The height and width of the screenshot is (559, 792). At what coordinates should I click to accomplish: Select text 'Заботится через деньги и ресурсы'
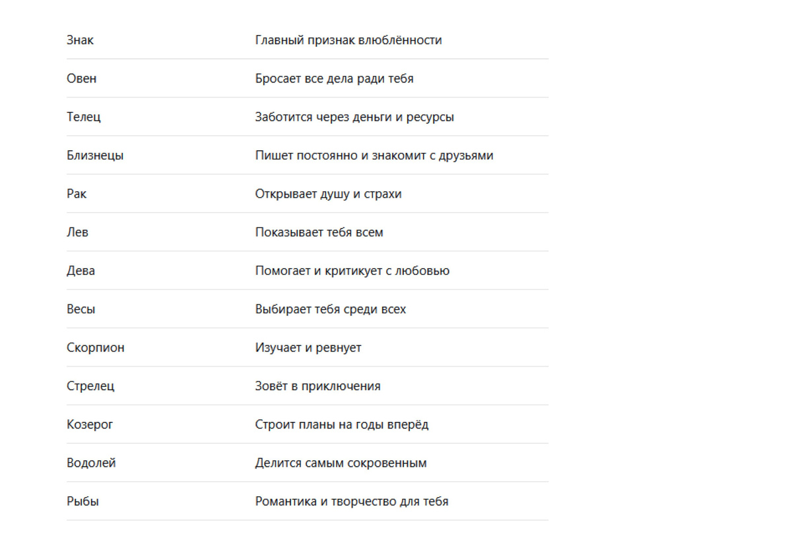click(x=354, y=117)
